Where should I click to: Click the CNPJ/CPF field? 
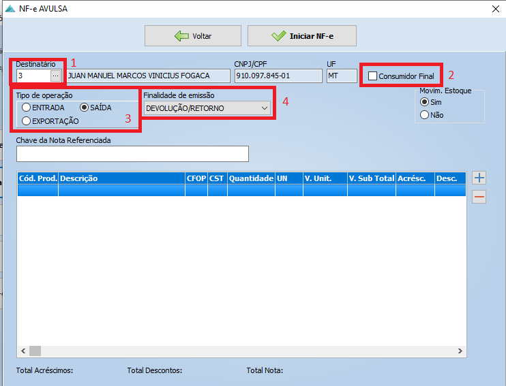pyautogui.click(x=278, y=76)
